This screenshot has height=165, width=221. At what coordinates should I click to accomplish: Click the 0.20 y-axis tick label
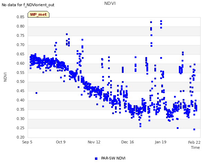point(20,137)
